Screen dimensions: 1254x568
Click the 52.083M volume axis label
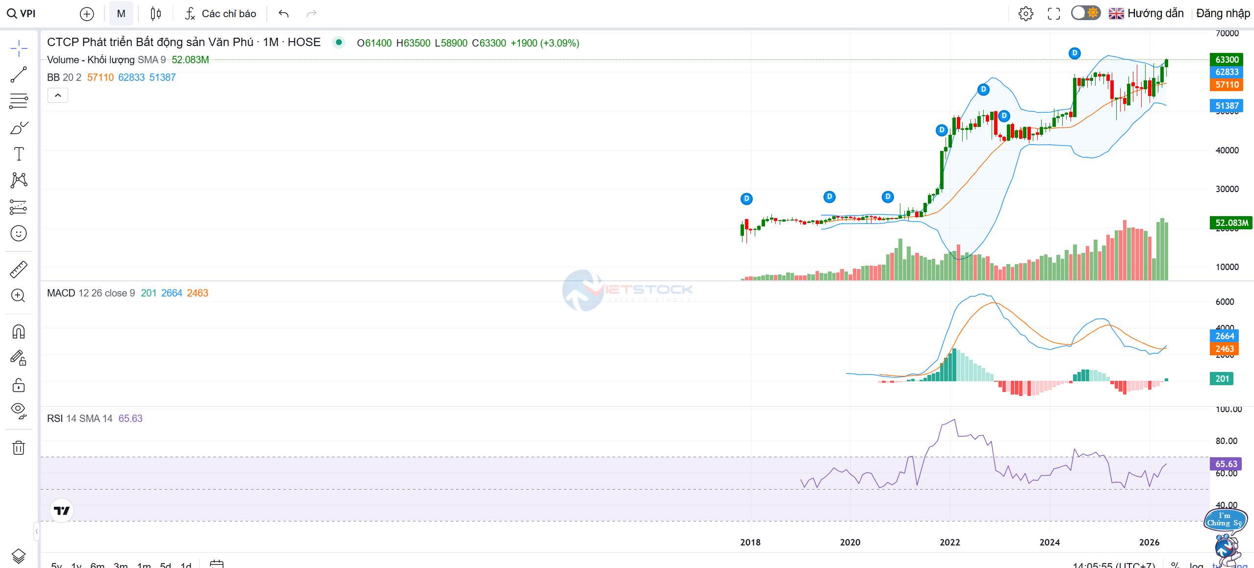1231,223
